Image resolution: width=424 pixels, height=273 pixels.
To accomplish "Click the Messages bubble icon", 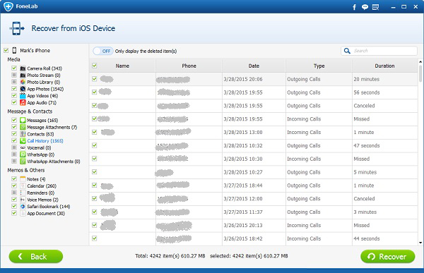I will pyautogui.click(x=23, y=120).
